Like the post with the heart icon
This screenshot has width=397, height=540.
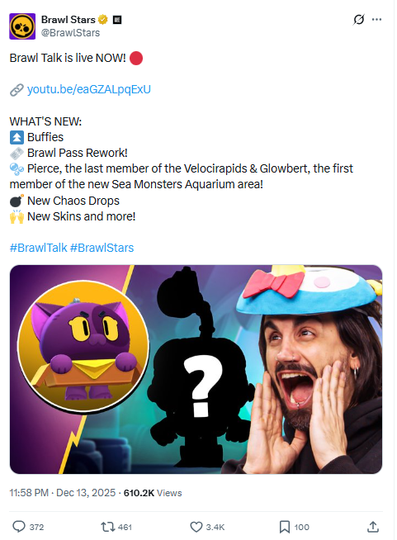tap(196, 527)
